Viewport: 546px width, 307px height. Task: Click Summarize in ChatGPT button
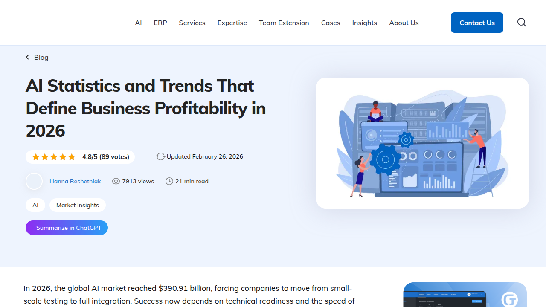[67, 228]
